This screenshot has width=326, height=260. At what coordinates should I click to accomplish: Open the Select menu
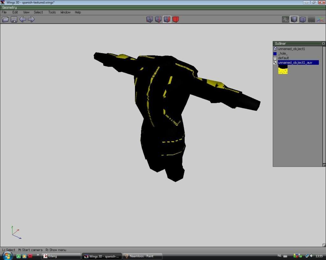pyautogui.click(x=38, y=12)
